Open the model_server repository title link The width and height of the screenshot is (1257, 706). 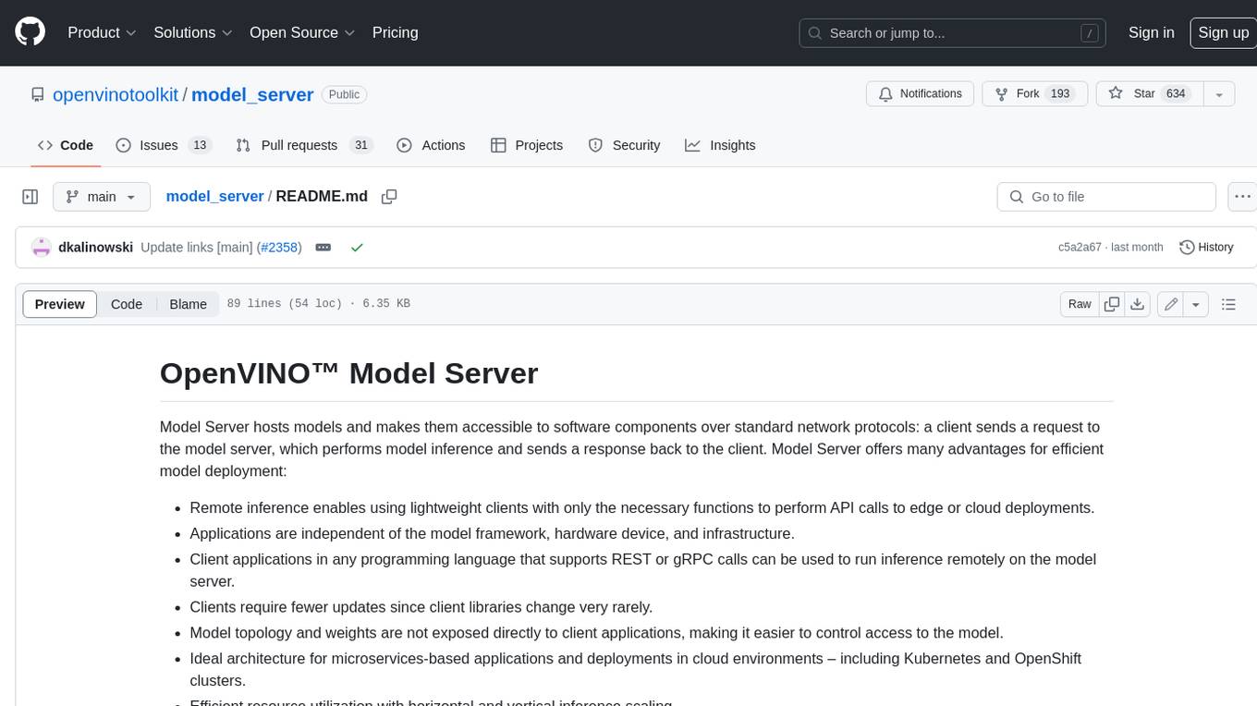pyautogui.click(x=252, y=94)
